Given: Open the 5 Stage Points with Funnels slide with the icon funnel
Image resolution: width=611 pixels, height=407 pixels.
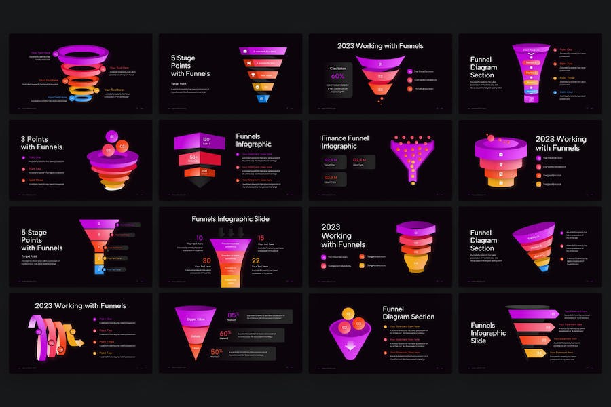Looking at the screenshot, I should [x=230, y=74].
